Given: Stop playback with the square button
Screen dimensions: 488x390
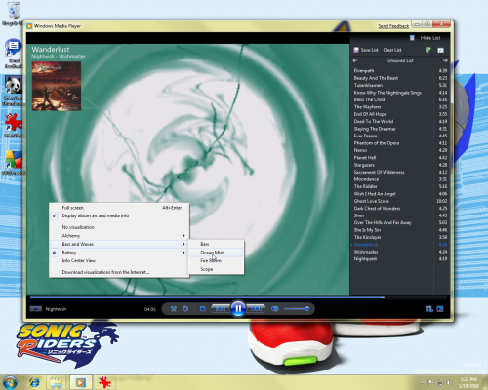Looking at the screenshot, I should (x=202, y=309).
